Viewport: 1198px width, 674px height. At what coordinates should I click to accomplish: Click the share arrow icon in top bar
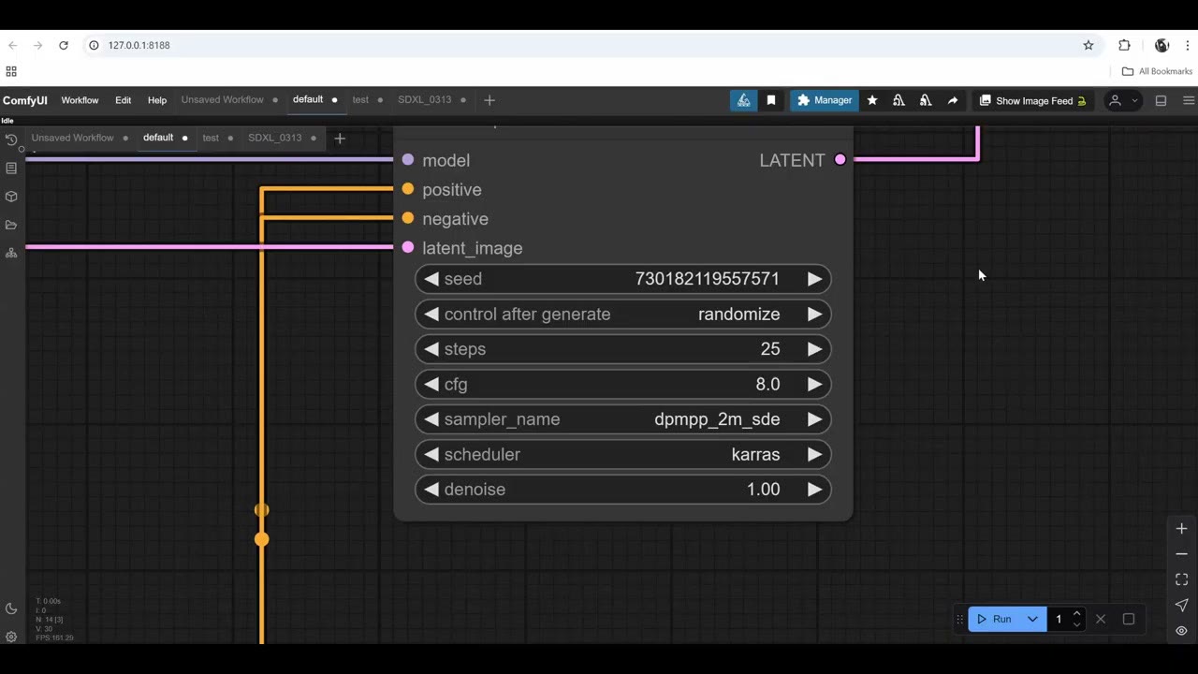953,100
